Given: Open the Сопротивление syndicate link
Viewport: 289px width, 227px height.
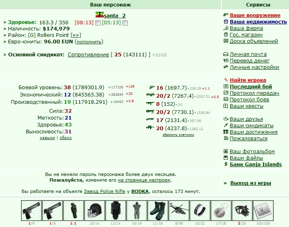Looking at the screenshot, I should tap(88, 55).
